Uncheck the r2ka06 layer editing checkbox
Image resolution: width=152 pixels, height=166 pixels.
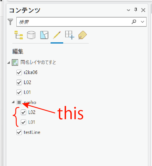[19, 73]
